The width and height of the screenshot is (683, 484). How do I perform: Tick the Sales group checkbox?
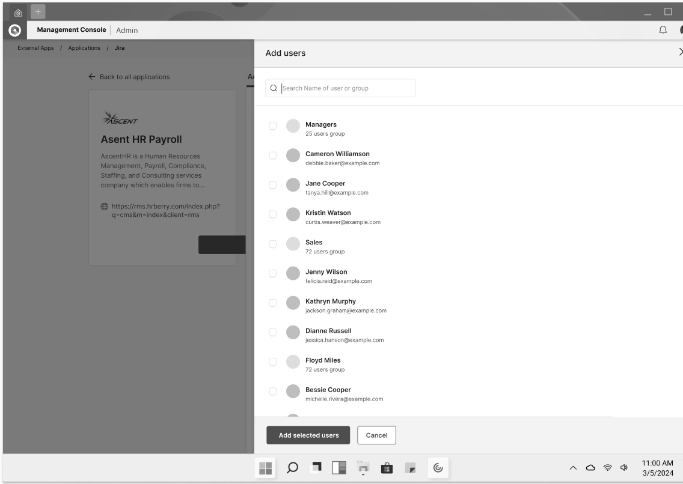coord(273,244)
